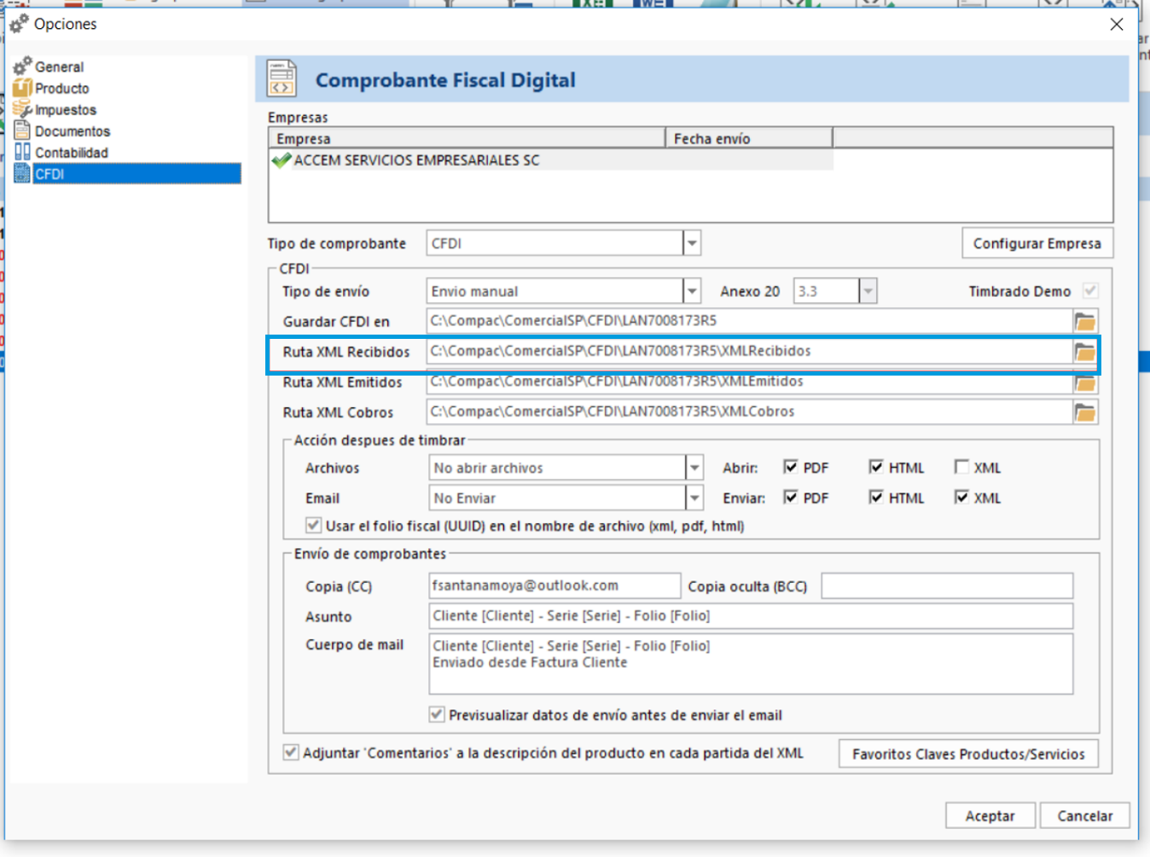The height and width of the screenshot is (857, 1150).
Task: Uncheck PDF checkbox in Enviar row
Action: coord(791,497)
